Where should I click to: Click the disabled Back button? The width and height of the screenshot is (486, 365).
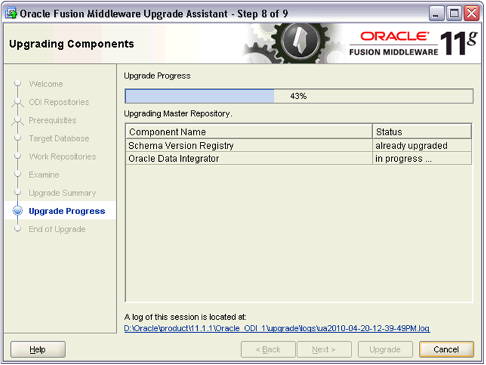(268, 349)
